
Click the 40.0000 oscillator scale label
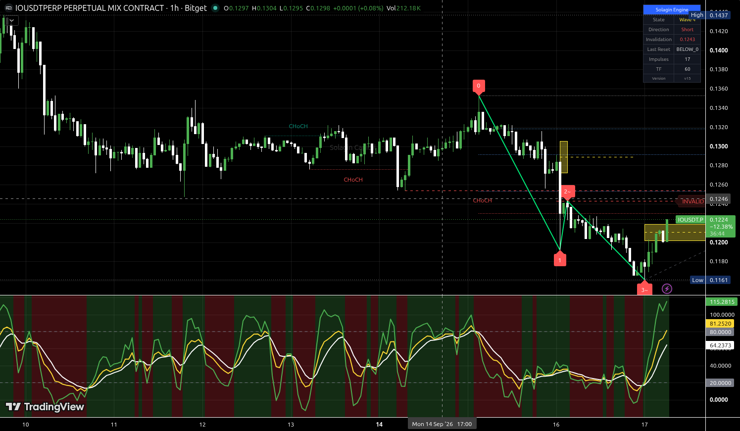pos(721,366)
